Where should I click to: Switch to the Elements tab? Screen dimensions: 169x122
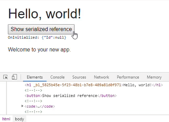[x=35, y=77]
